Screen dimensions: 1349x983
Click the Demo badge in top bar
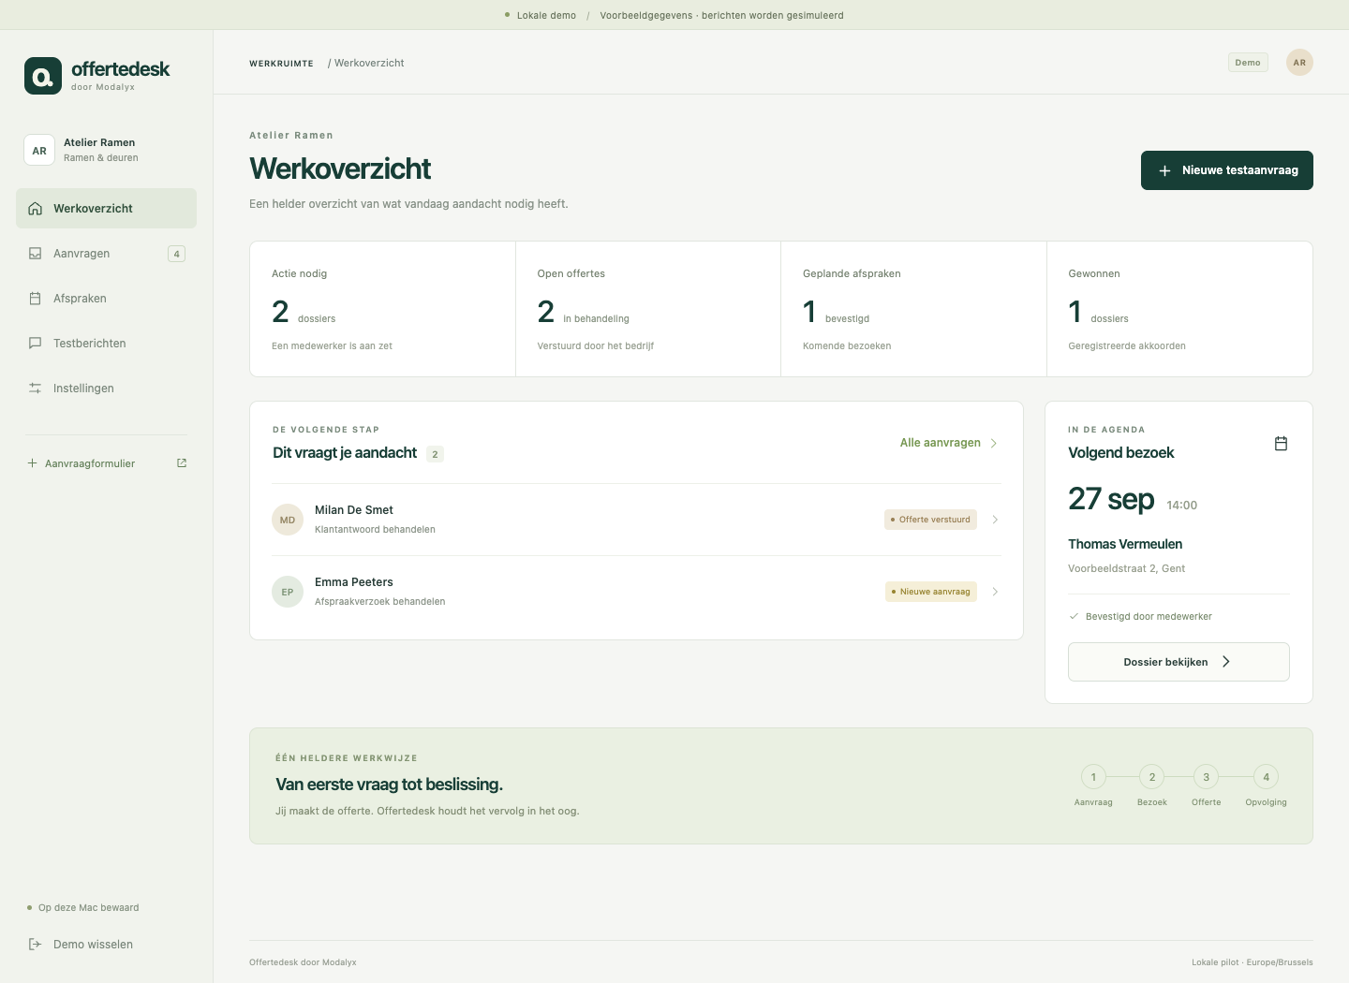(x=1248, y=63)
